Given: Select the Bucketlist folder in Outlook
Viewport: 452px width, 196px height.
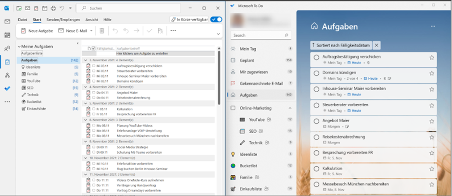Looking at the screenshot, I should click(49, 101).
